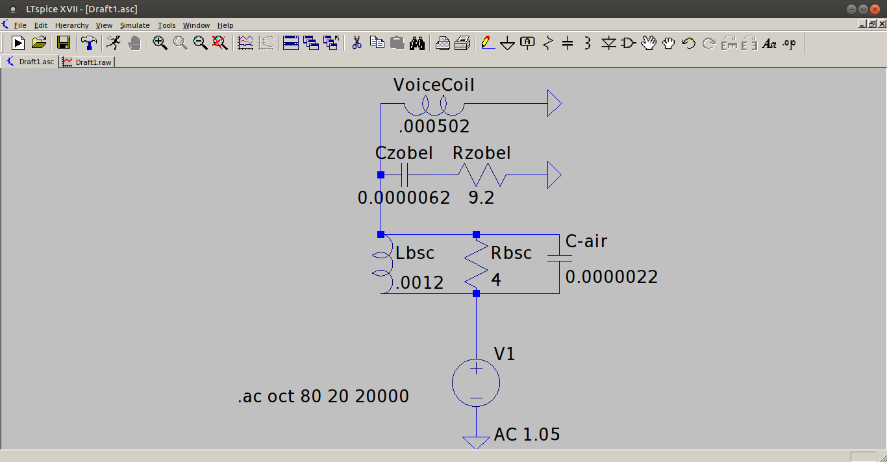Zoom in with the plus magnifier icon
Image resolution: width=887 pixels, height=462 pixels.
coord(160,43)
